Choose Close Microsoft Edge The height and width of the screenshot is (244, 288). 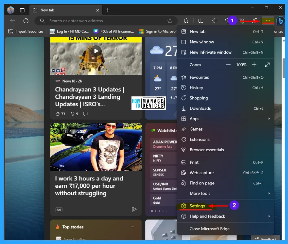coord(225,229)
